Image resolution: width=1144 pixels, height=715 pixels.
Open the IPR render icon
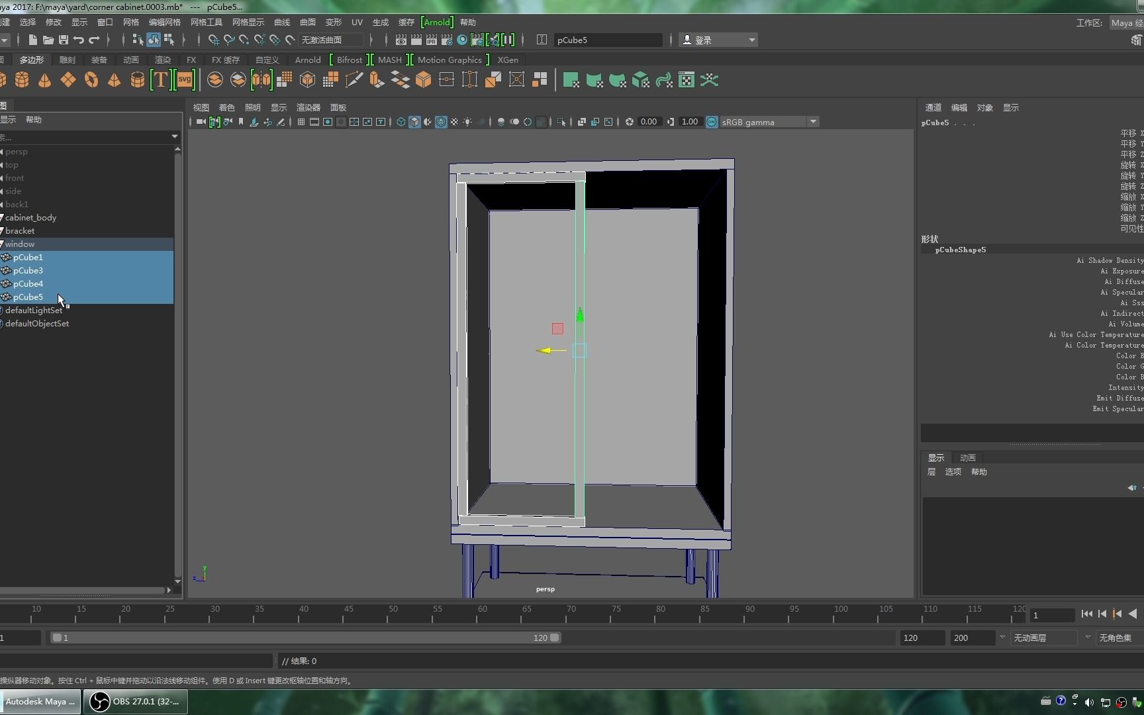[x=431, y=40]
